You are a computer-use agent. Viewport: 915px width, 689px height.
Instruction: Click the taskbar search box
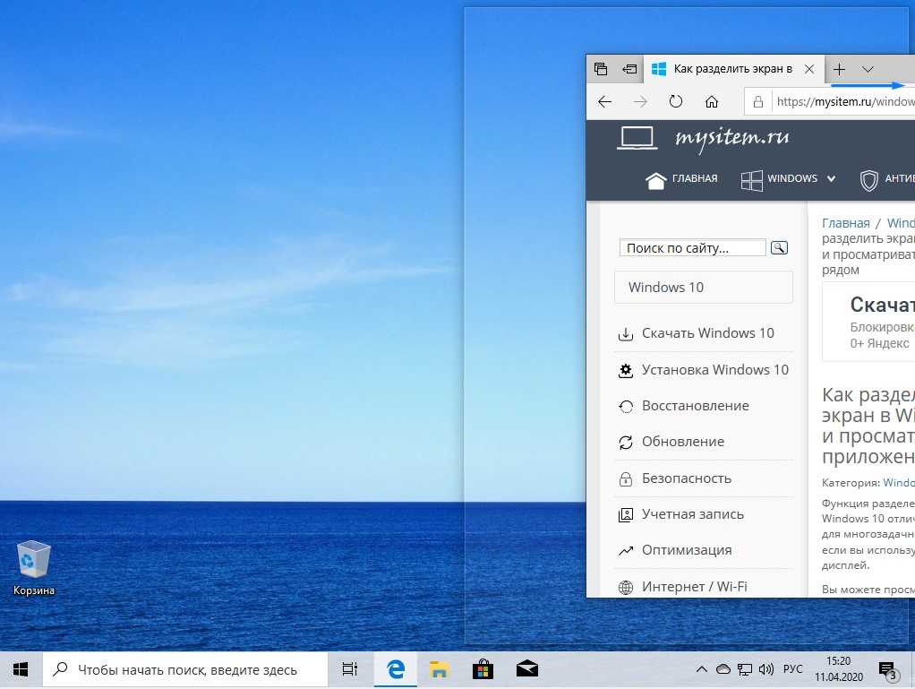pos(184,669)
